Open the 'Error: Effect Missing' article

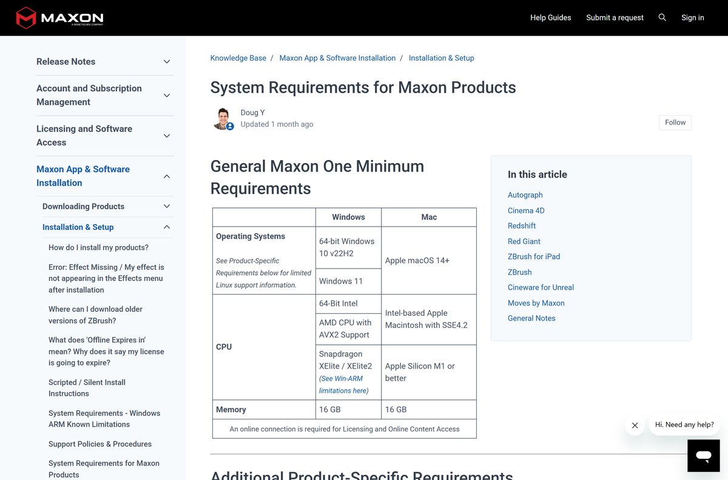tap(106, 279)
